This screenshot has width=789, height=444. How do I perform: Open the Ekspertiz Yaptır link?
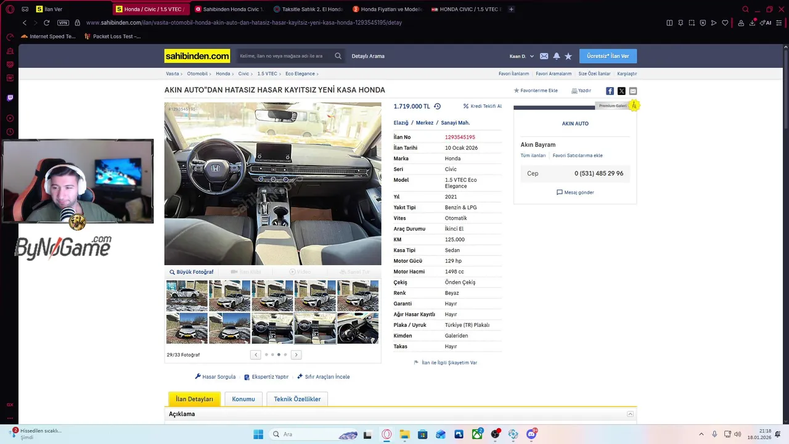pyautogui.click(x=266, y=377)
